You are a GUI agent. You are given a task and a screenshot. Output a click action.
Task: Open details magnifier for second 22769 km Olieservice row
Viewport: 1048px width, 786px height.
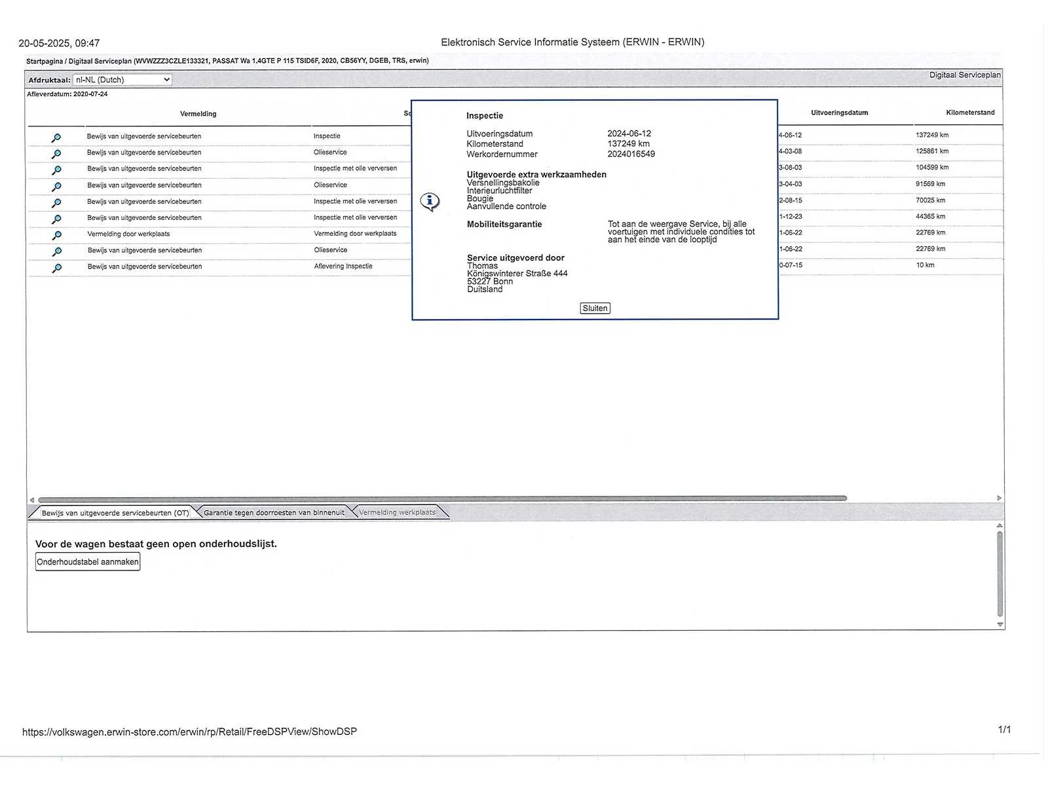pyautogui.click(x=56, y=252)
